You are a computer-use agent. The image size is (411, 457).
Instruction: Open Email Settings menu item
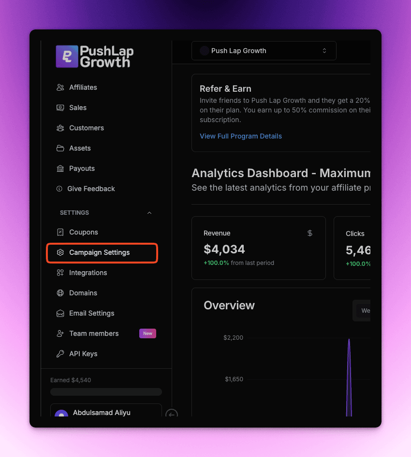pos(92,313)
